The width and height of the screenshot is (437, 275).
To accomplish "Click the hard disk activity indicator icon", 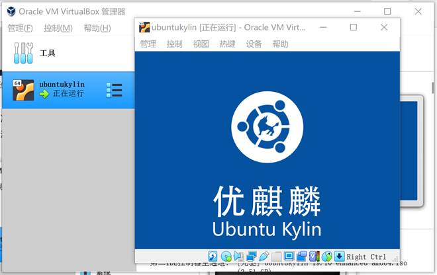I will point(213,256).
